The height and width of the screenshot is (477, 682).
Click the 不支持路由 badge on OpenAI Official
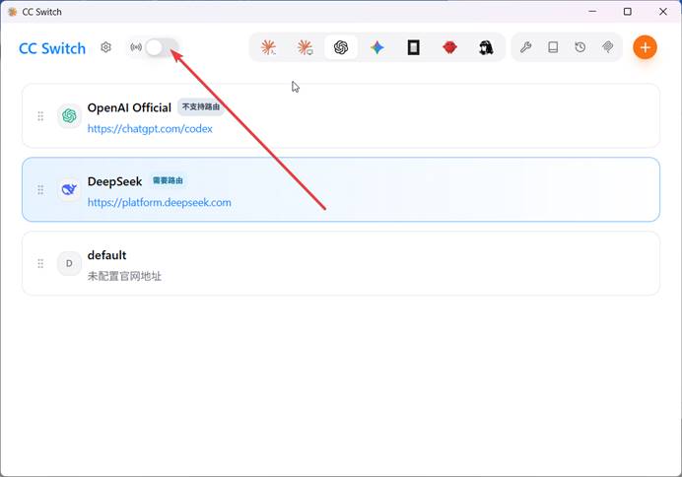click(201, 107)
